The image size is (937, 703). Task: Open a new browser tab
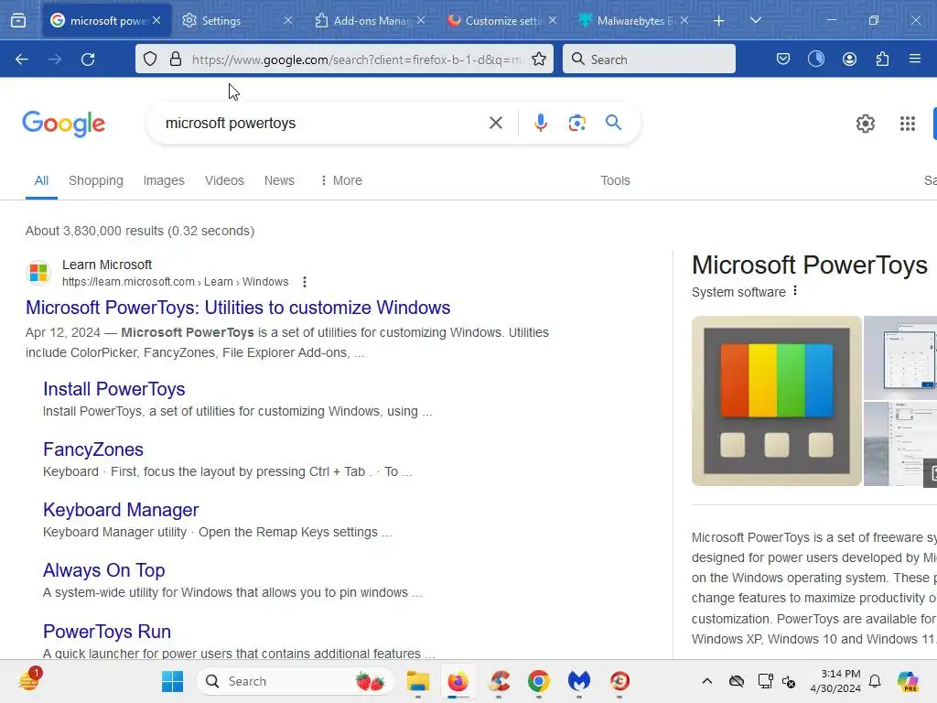click(719, 20)
